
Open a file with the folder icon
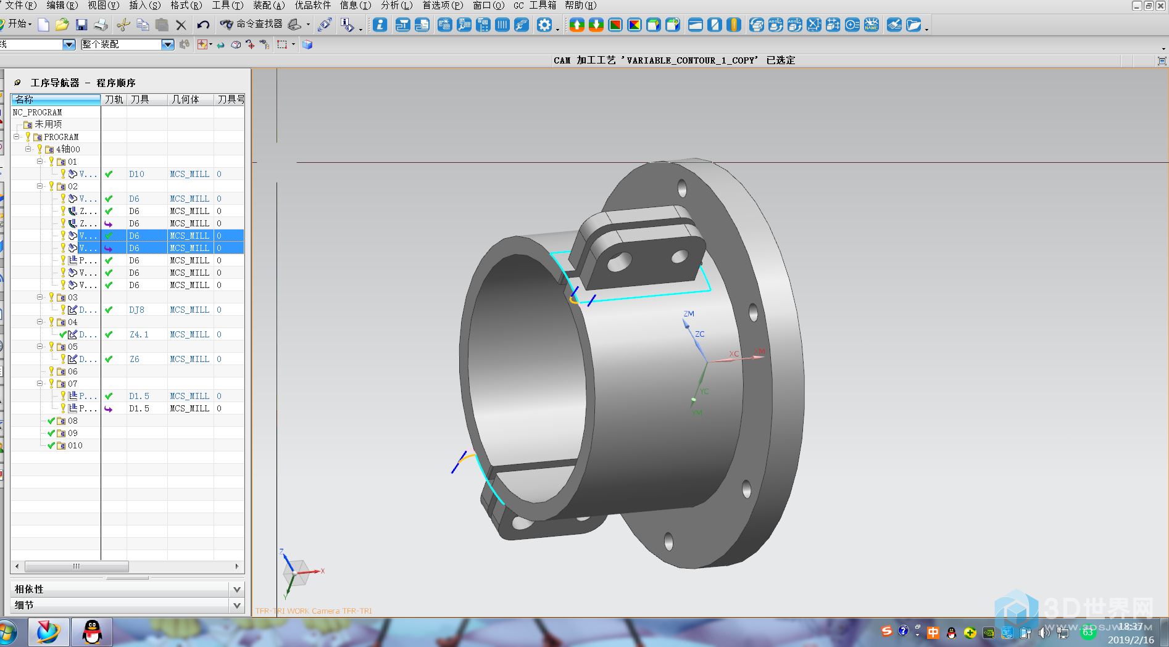(x=62, y=25)
